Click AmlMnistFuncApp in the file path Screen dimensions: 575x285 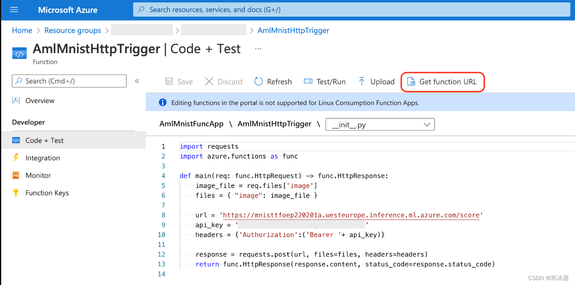[x=192, y=124]
